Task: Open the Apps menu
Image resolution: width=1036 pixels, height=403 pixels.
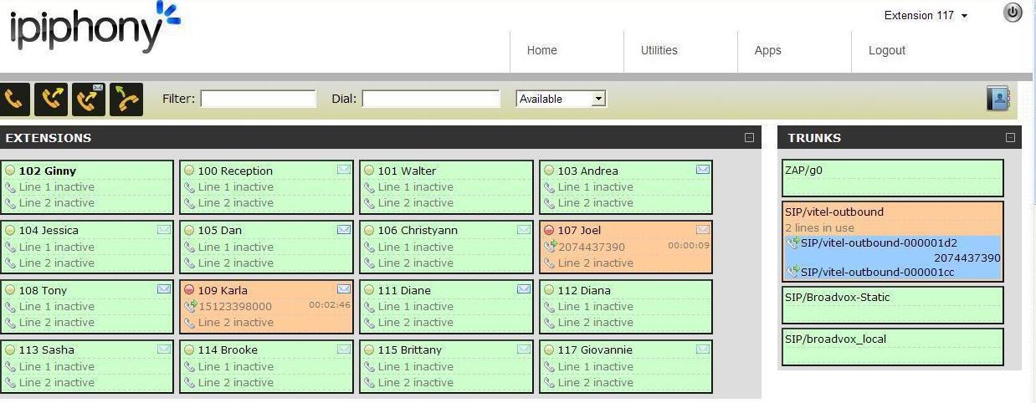Action: 767,50
